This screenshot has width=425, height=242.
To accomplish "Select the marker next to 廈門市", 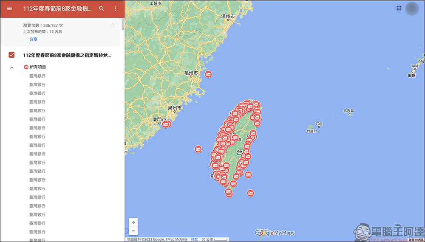I will point(166,124).
